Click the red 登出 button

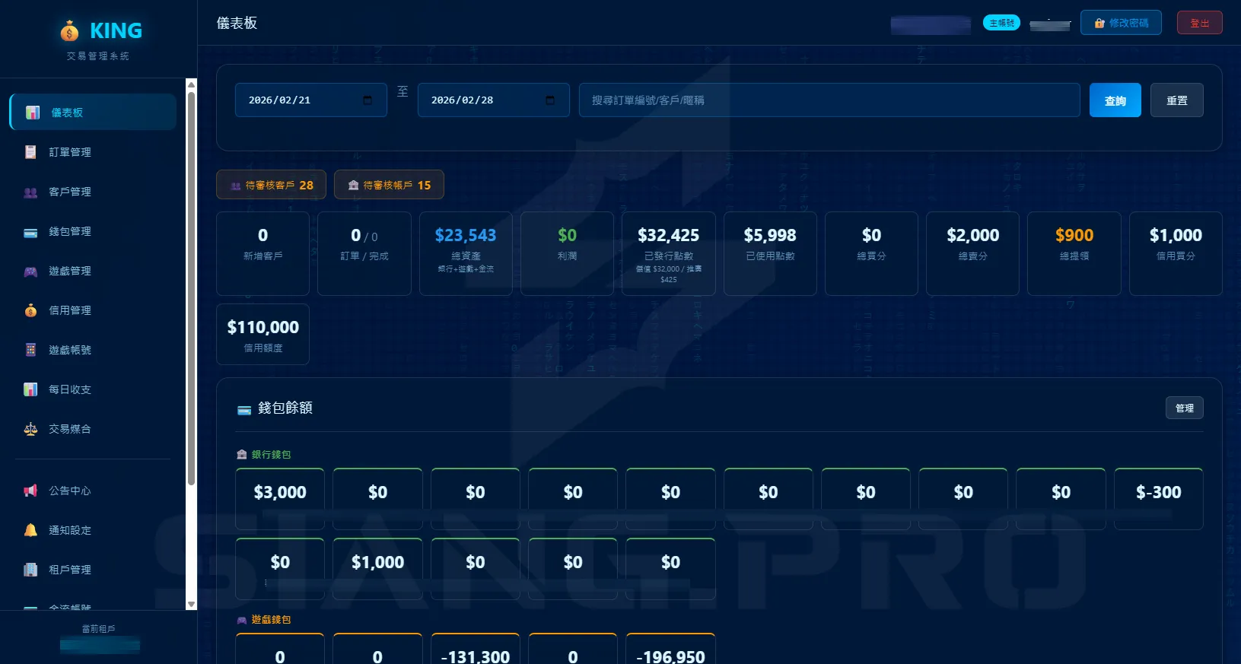[1199, 23]
